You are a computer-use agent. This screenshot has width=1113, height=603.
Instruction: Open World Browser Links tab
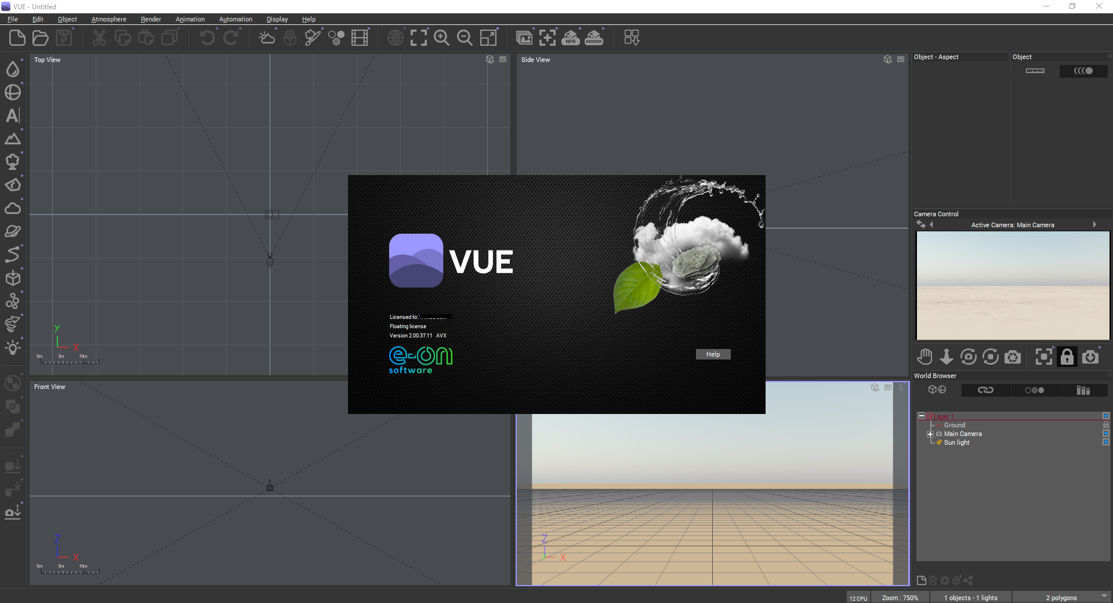click(985, 390)
